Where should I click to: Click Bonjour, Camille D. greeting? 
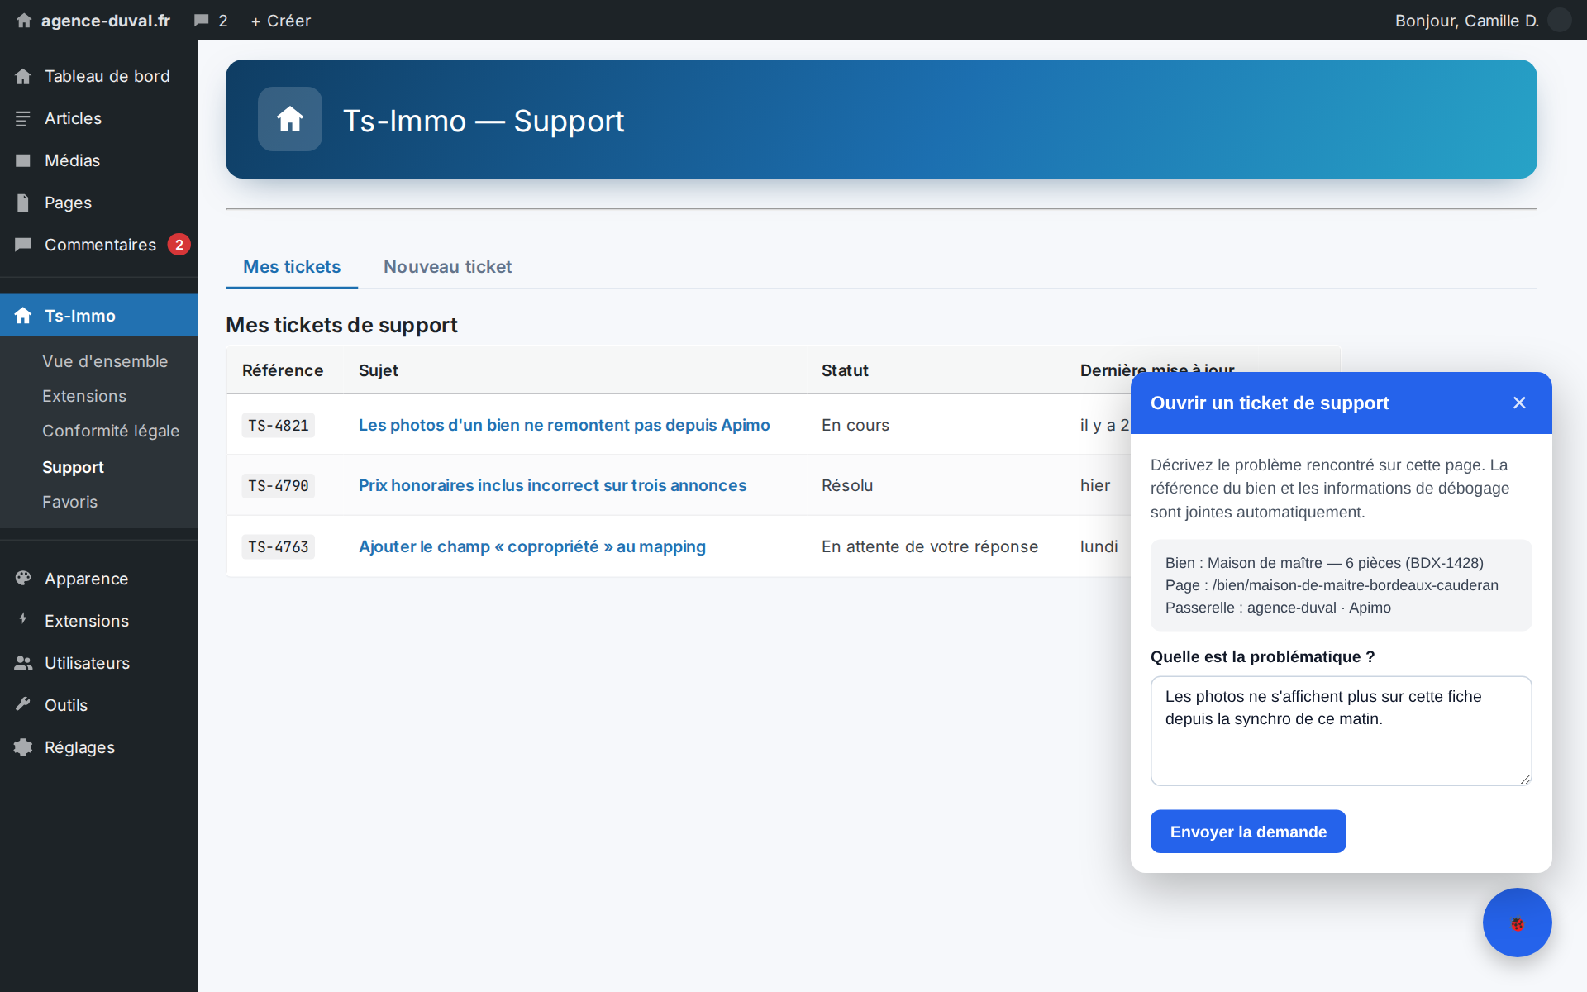pos(1467,21)
